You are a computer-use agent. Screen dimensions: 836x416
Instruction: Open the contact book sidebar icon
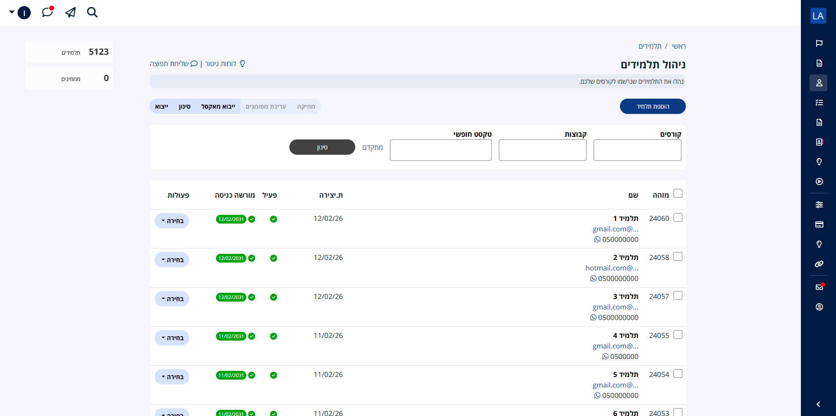pos(819,142)
